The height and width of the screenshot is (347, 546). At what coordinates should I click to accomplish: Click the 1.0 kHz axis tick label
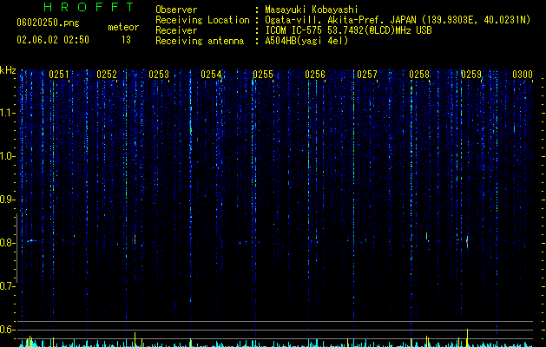pyautogui.click(x=8, y=156)
